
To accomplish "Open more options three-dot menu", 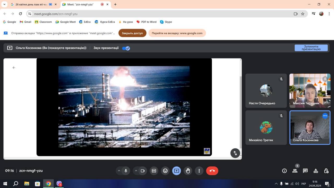I will (199, 171).
